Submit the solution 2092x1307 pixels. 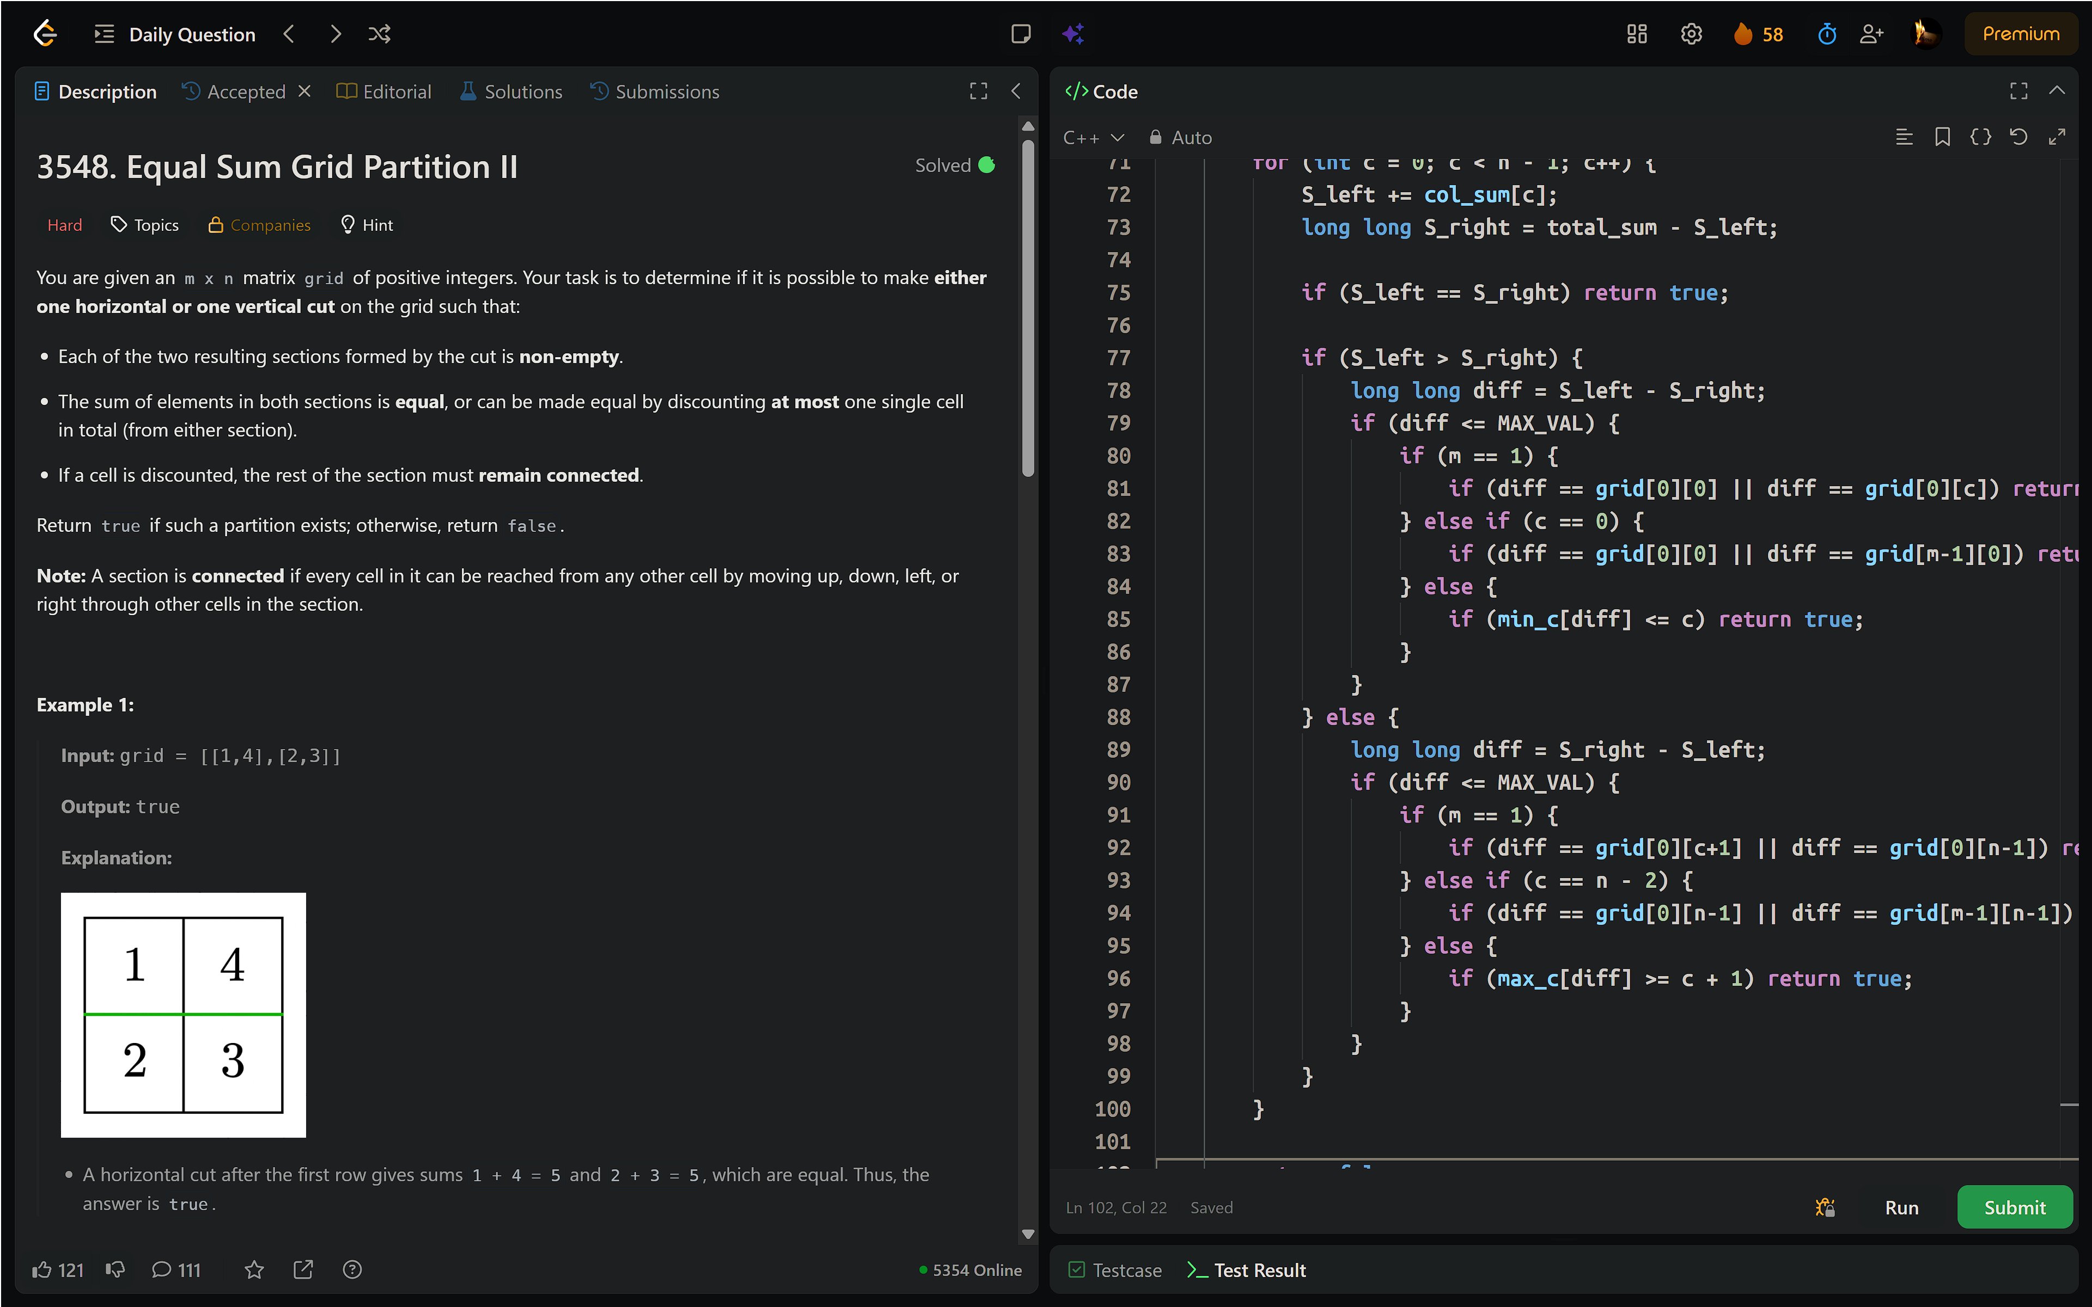coord(2014,1207)
